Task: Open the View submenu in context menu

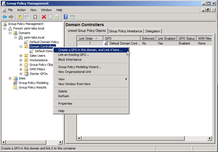Action: (x=91, y=79)
